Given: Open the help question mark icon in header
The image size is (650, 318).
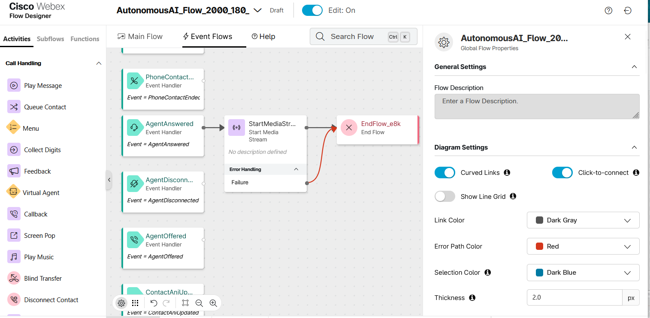Looking at the screenshot, I should [608, 11].
